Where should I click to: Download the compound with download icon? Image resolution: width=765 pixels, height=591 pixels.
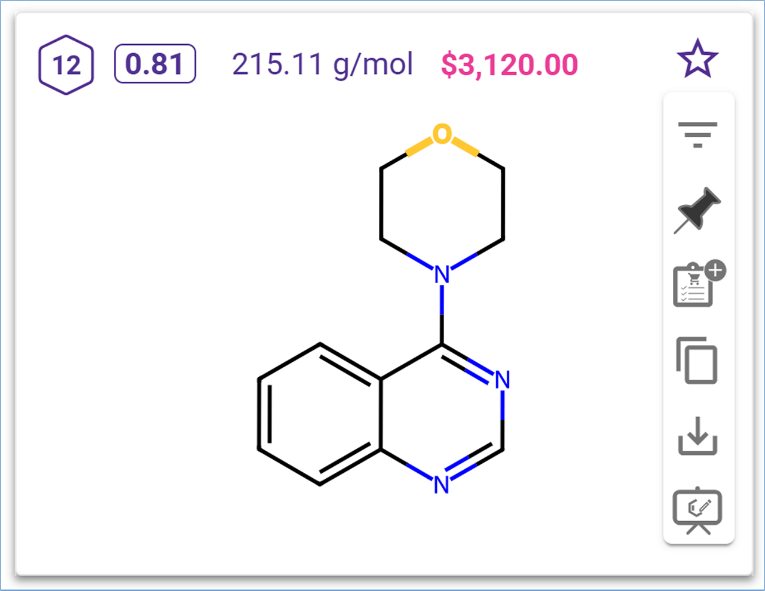697,436
